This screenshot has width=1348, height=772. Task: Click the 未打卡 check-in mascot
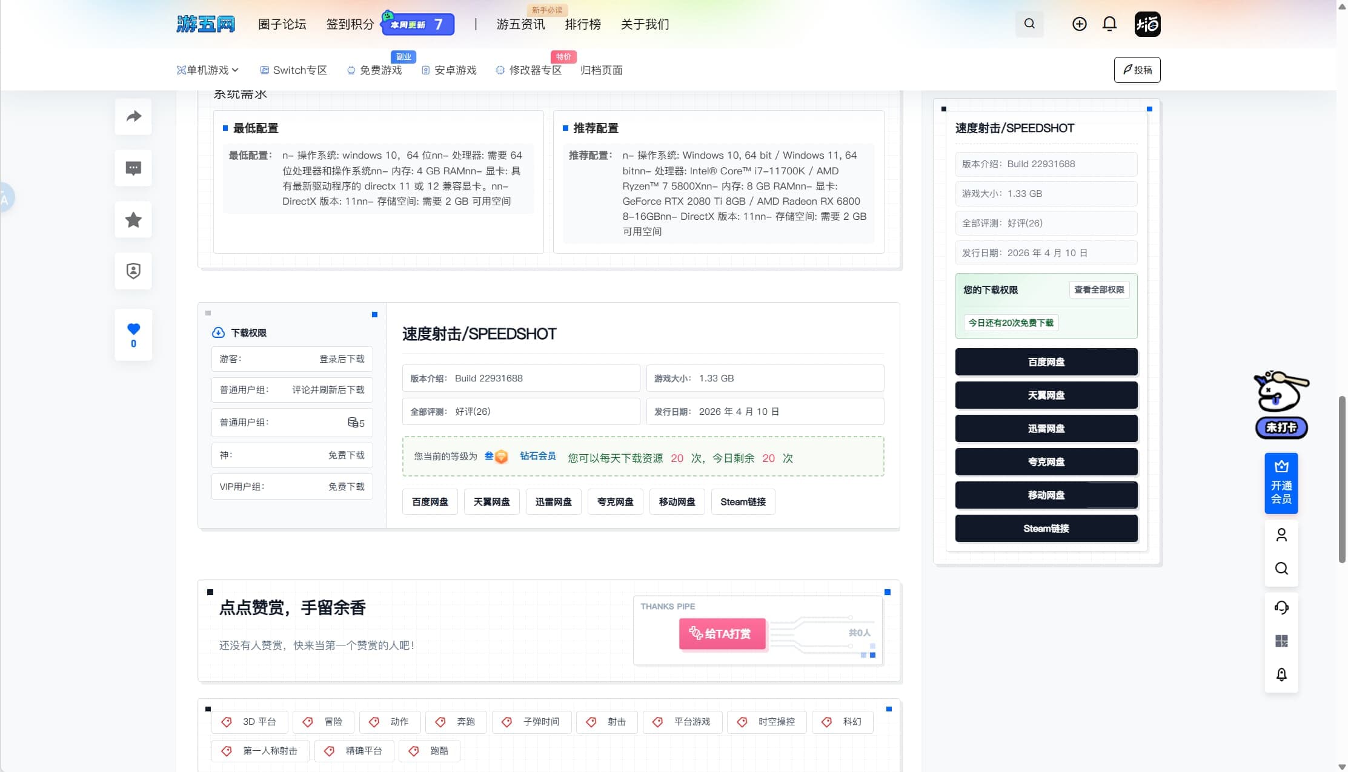tap(1281, 404)
